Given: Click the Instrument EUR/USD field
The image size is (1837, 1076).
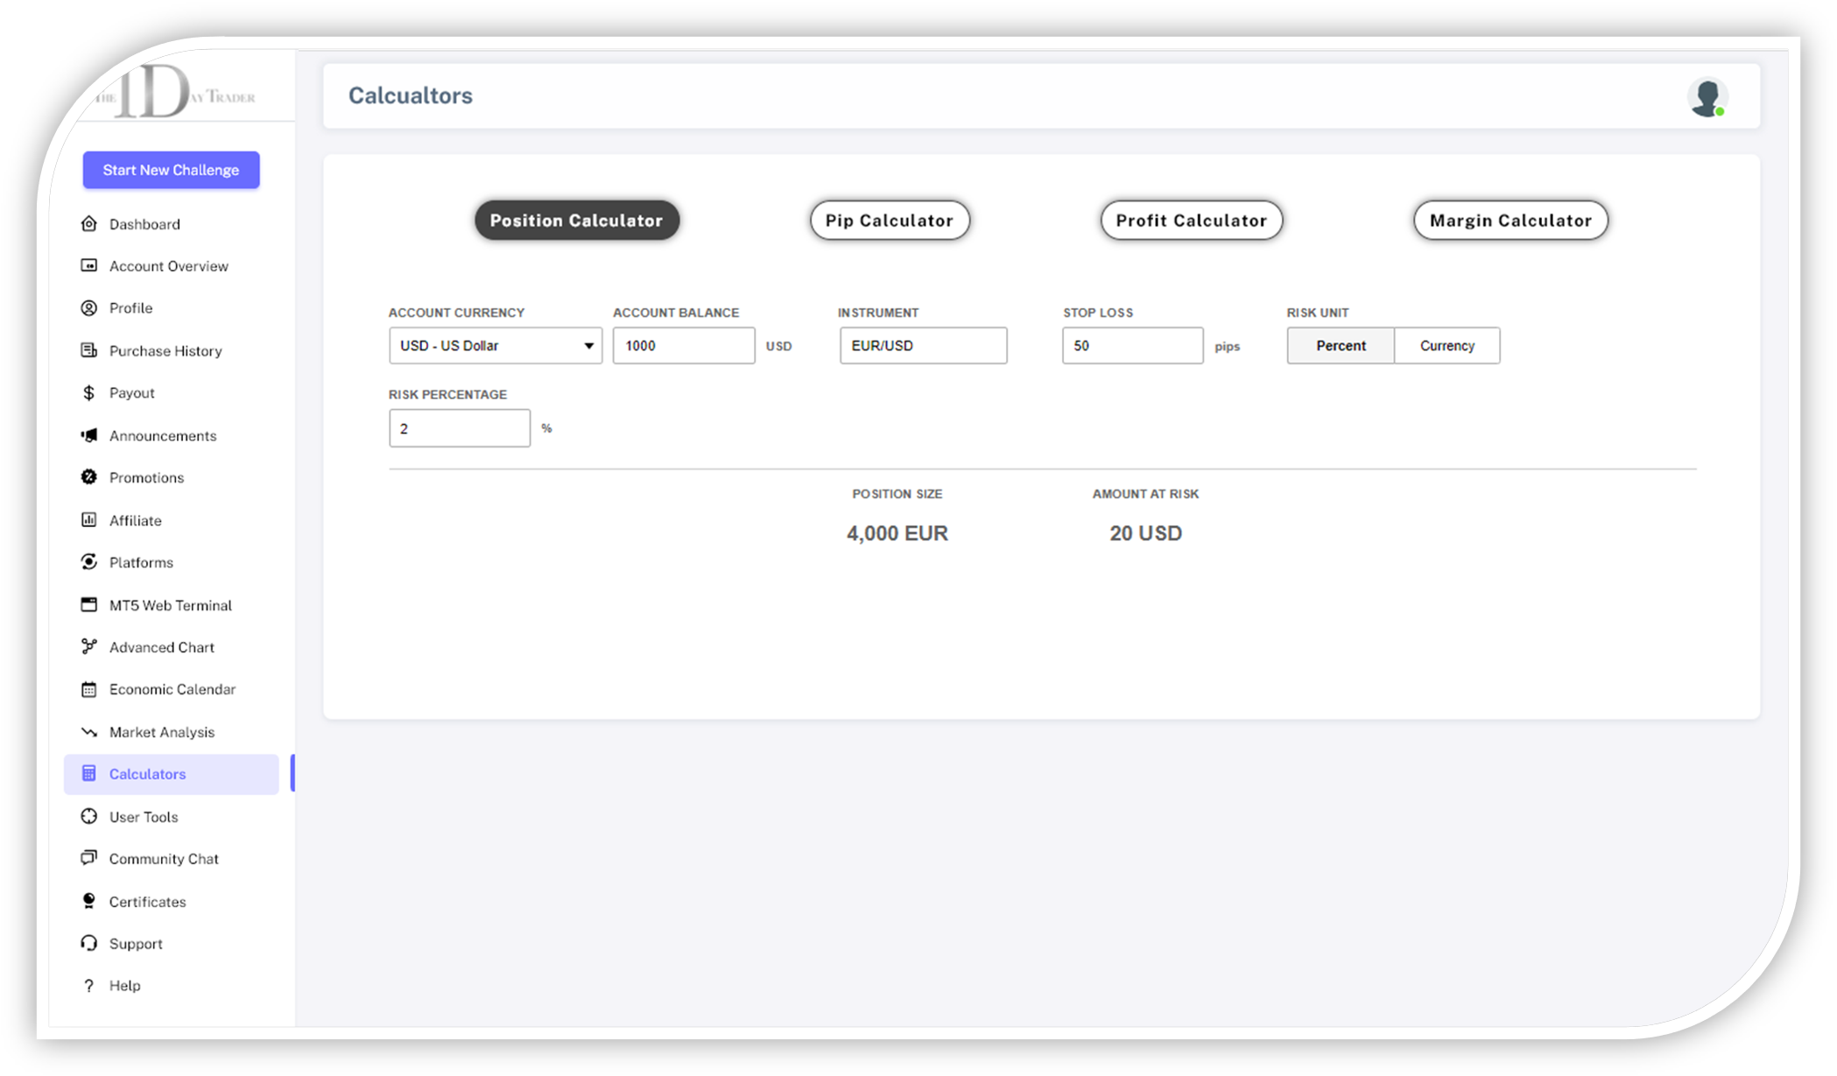Looking at the screenshot, I should 922,346.
